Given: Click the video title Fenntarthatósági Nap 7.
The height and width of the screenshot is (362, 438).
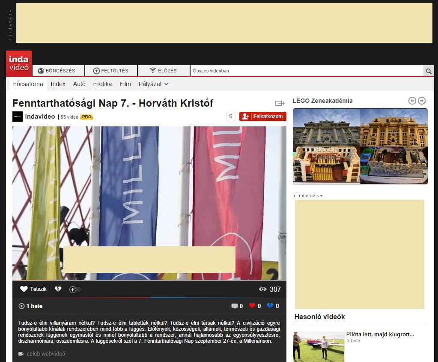Looking at the screenshot, I should (x=113, y=103).
